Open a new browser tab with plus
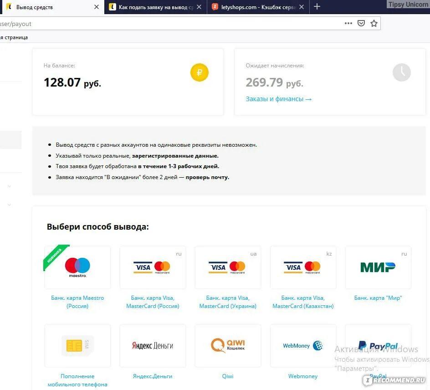The image size is (430, 390). (x=317, y=6)
